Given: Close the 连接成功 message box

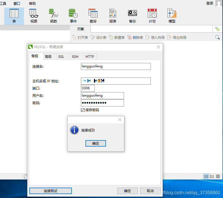Looking at the screenshot, I should 120,120.
